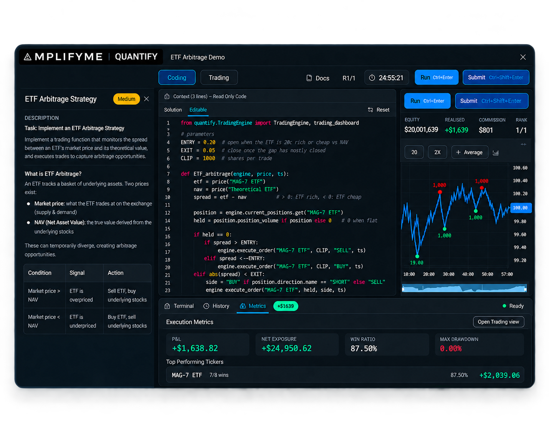549x422 pixels.
Task: Click the 'Sell ETF, buy underlying stocks' cell
Action: pyautogui.click(x=127, y=295)
